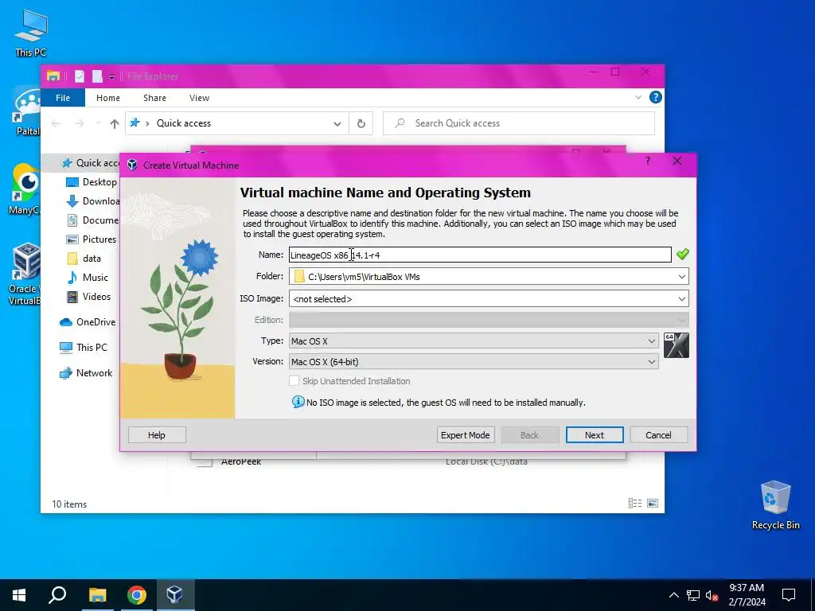
Task: Switch to File Explorer on taskbar
Action: [x=97, y=595]
